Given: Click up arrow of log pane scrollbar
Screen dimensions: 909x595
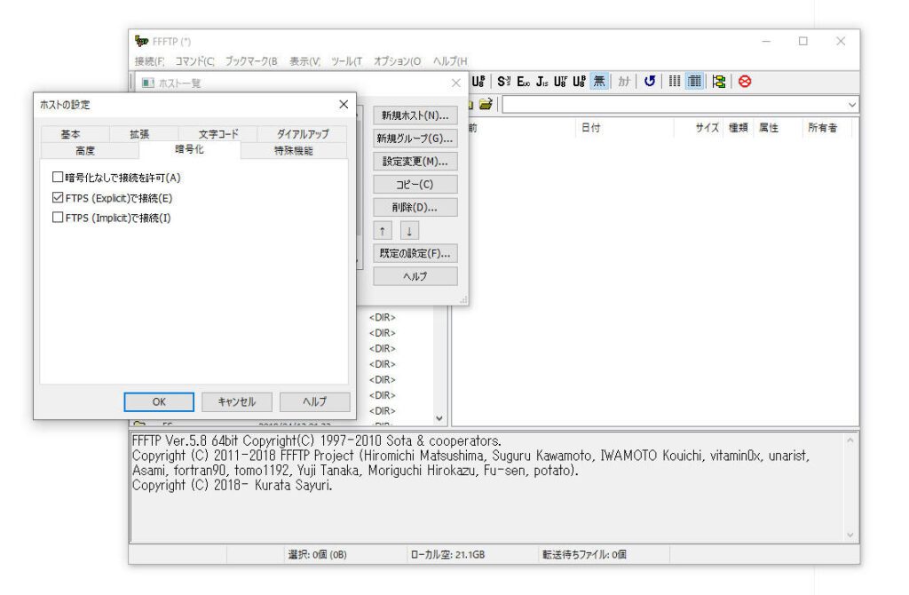Looking at the screenshot, I should (850, 440).
